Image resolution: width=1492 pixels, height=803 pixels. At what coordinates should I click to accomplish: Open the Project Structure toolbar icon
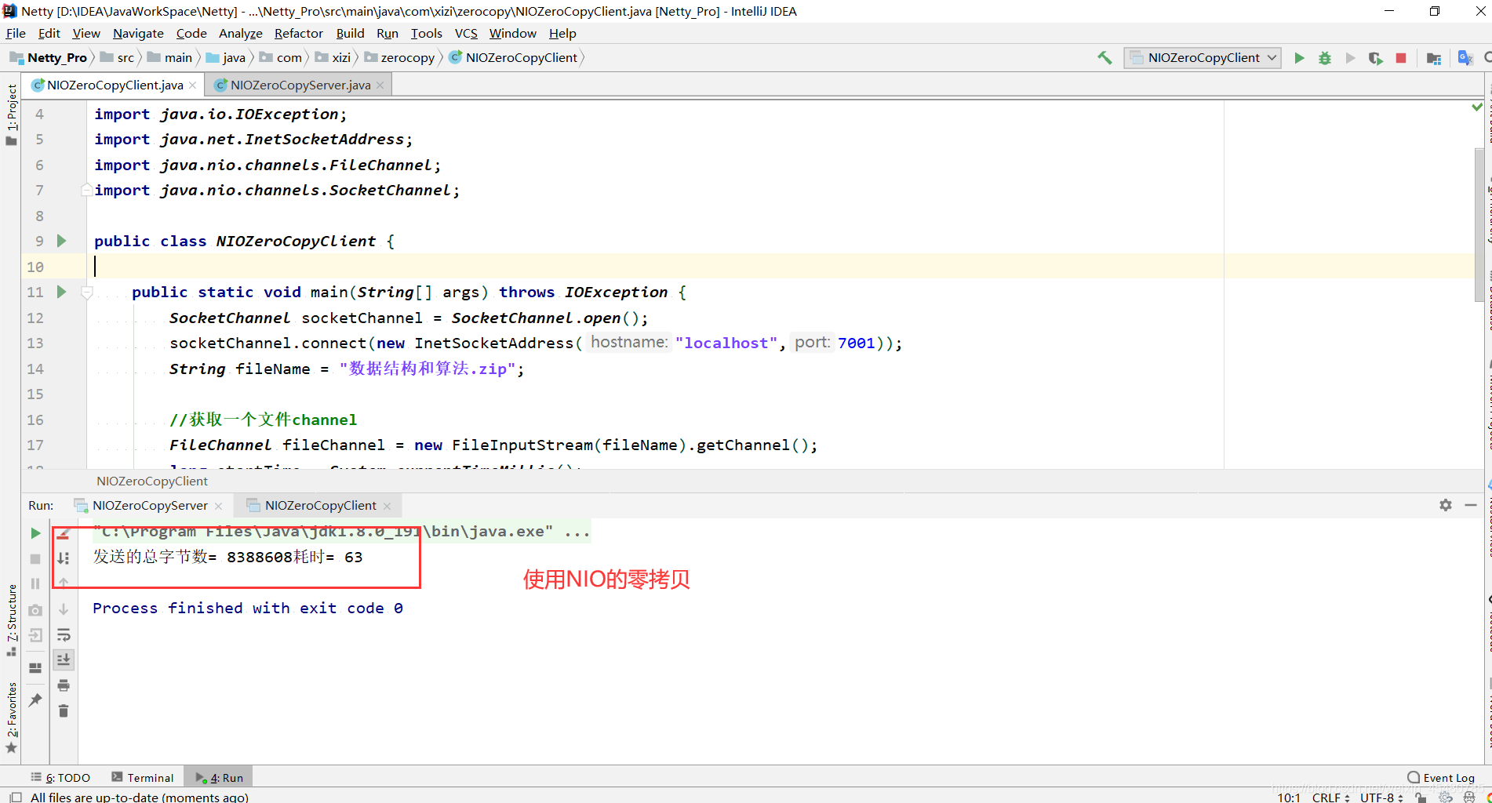coord(1434,58)
